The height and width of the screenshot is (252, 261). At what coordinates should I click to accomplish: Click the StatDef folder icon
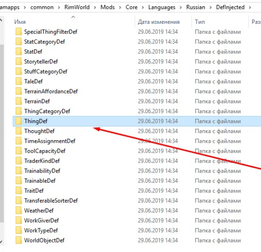[18, 52]
